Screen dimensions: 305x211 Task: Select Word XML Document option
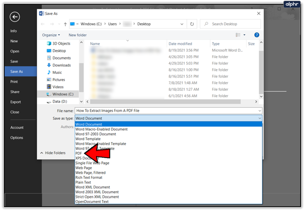coord(168,187)
